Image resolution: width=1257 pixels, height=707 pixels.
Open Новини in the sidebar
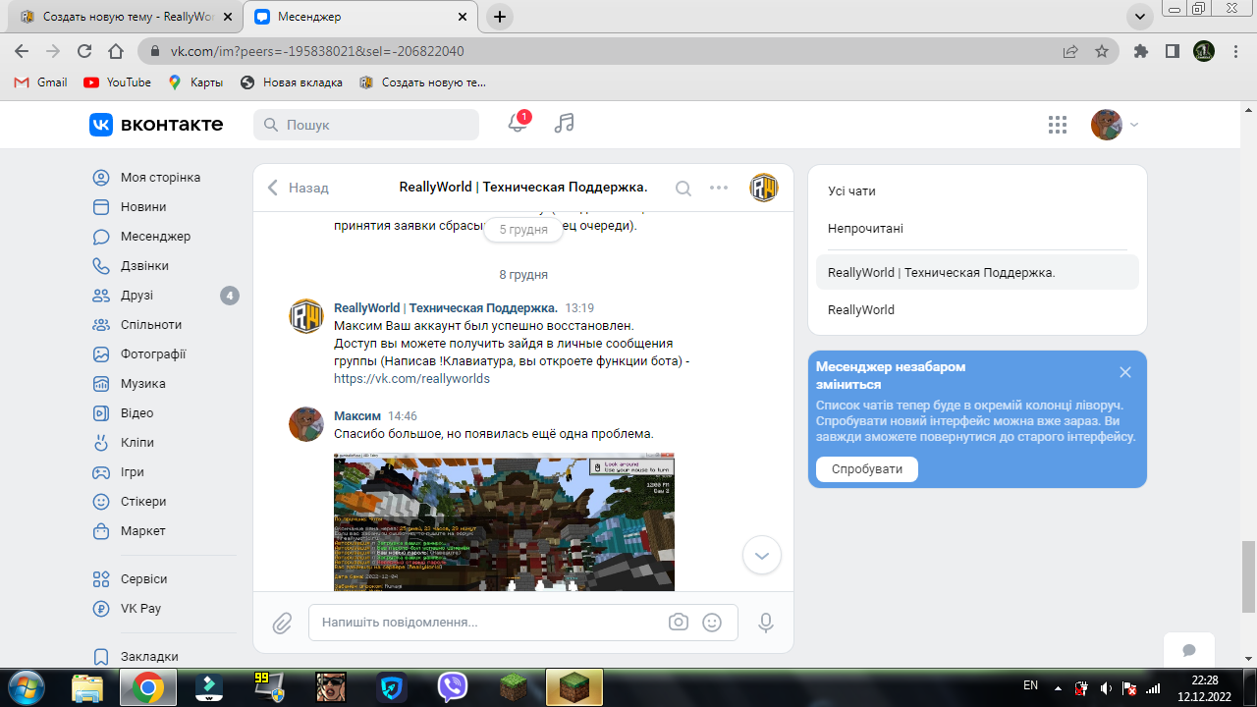coord(143,207)
